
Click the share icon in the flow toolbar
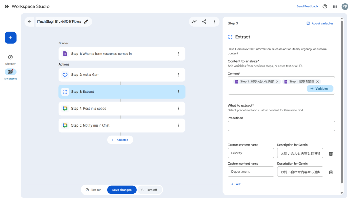[x=204, y=21]
